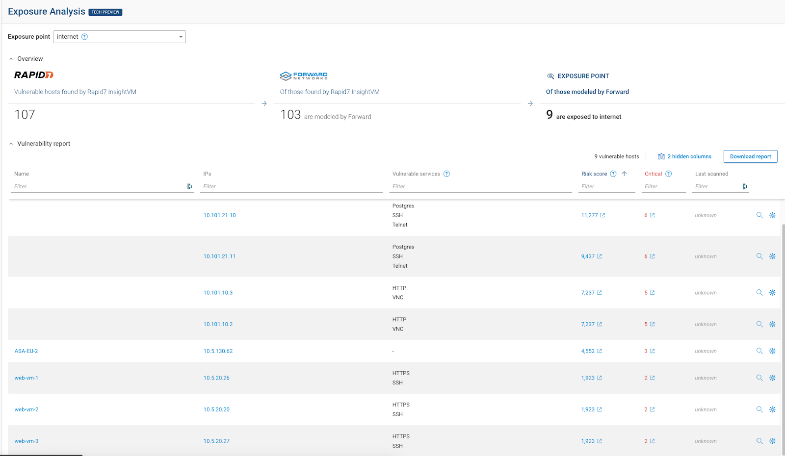The width and height of the screenshot is (785, 456).
Task: Click the vertical scrollbar on the right
Action: click(x=783, y=339)
